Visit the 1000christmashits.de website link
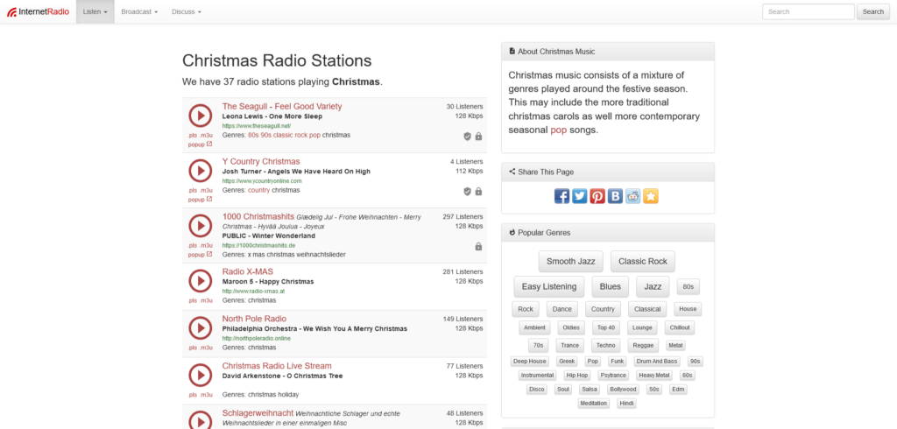The image size is (897, 429). tap(258, 245)
